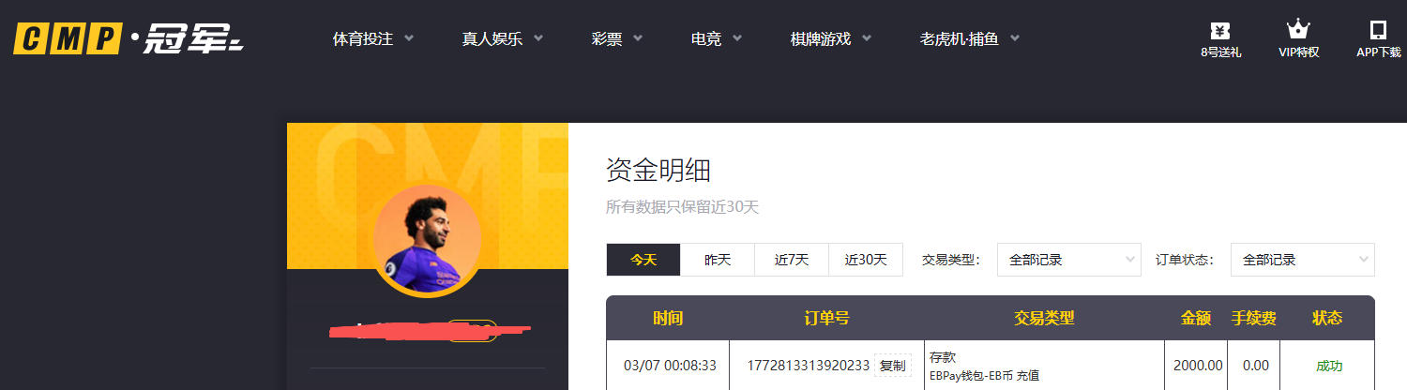Expand the 棋牌游戏 menu

830,38
